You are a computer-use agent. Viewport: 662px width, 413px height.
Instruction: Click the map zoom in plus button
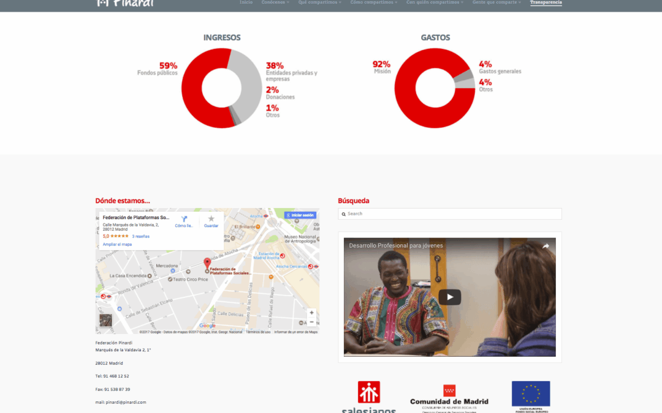pos(311,313)
